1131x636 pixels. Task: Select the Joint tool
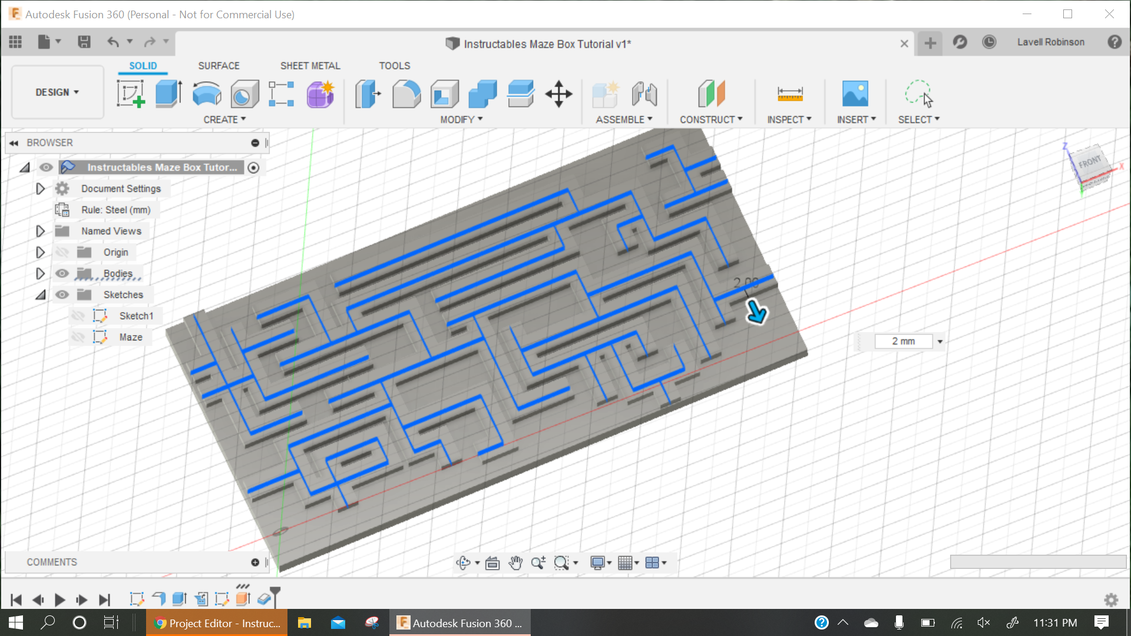pyautogui.click(x=644, y=94)
